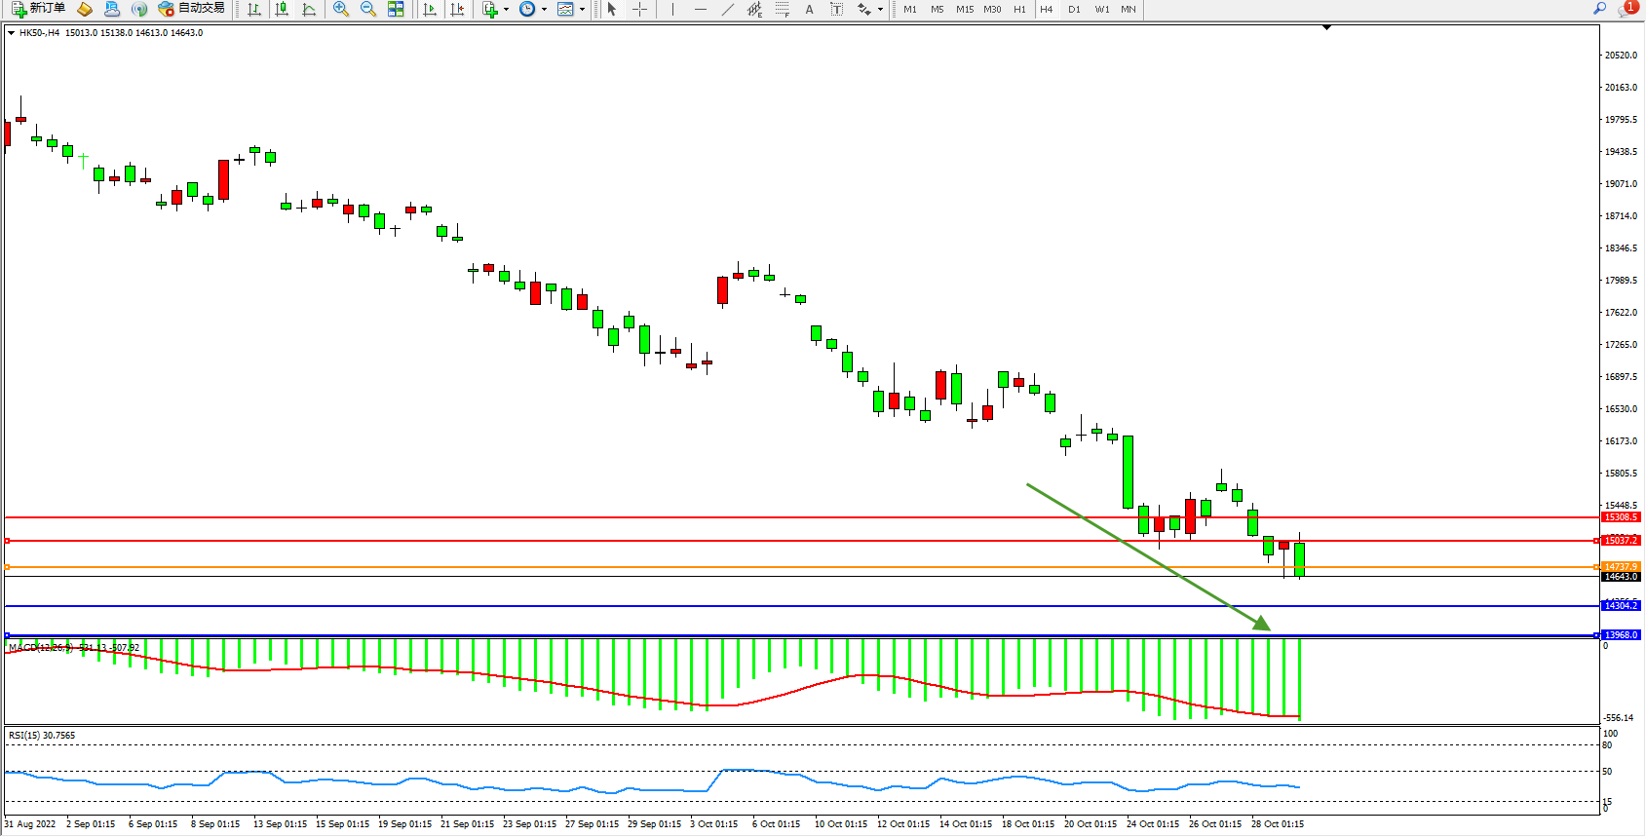Viewport: 1646px width, 837px height.
Task: Pick the Fibonacci retracement tool
Action: (x=782, y=9)
